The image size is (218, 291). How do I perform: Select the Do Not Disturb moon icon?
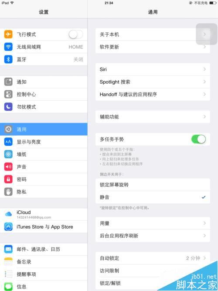pyautogui.click(x=8, y=107)
